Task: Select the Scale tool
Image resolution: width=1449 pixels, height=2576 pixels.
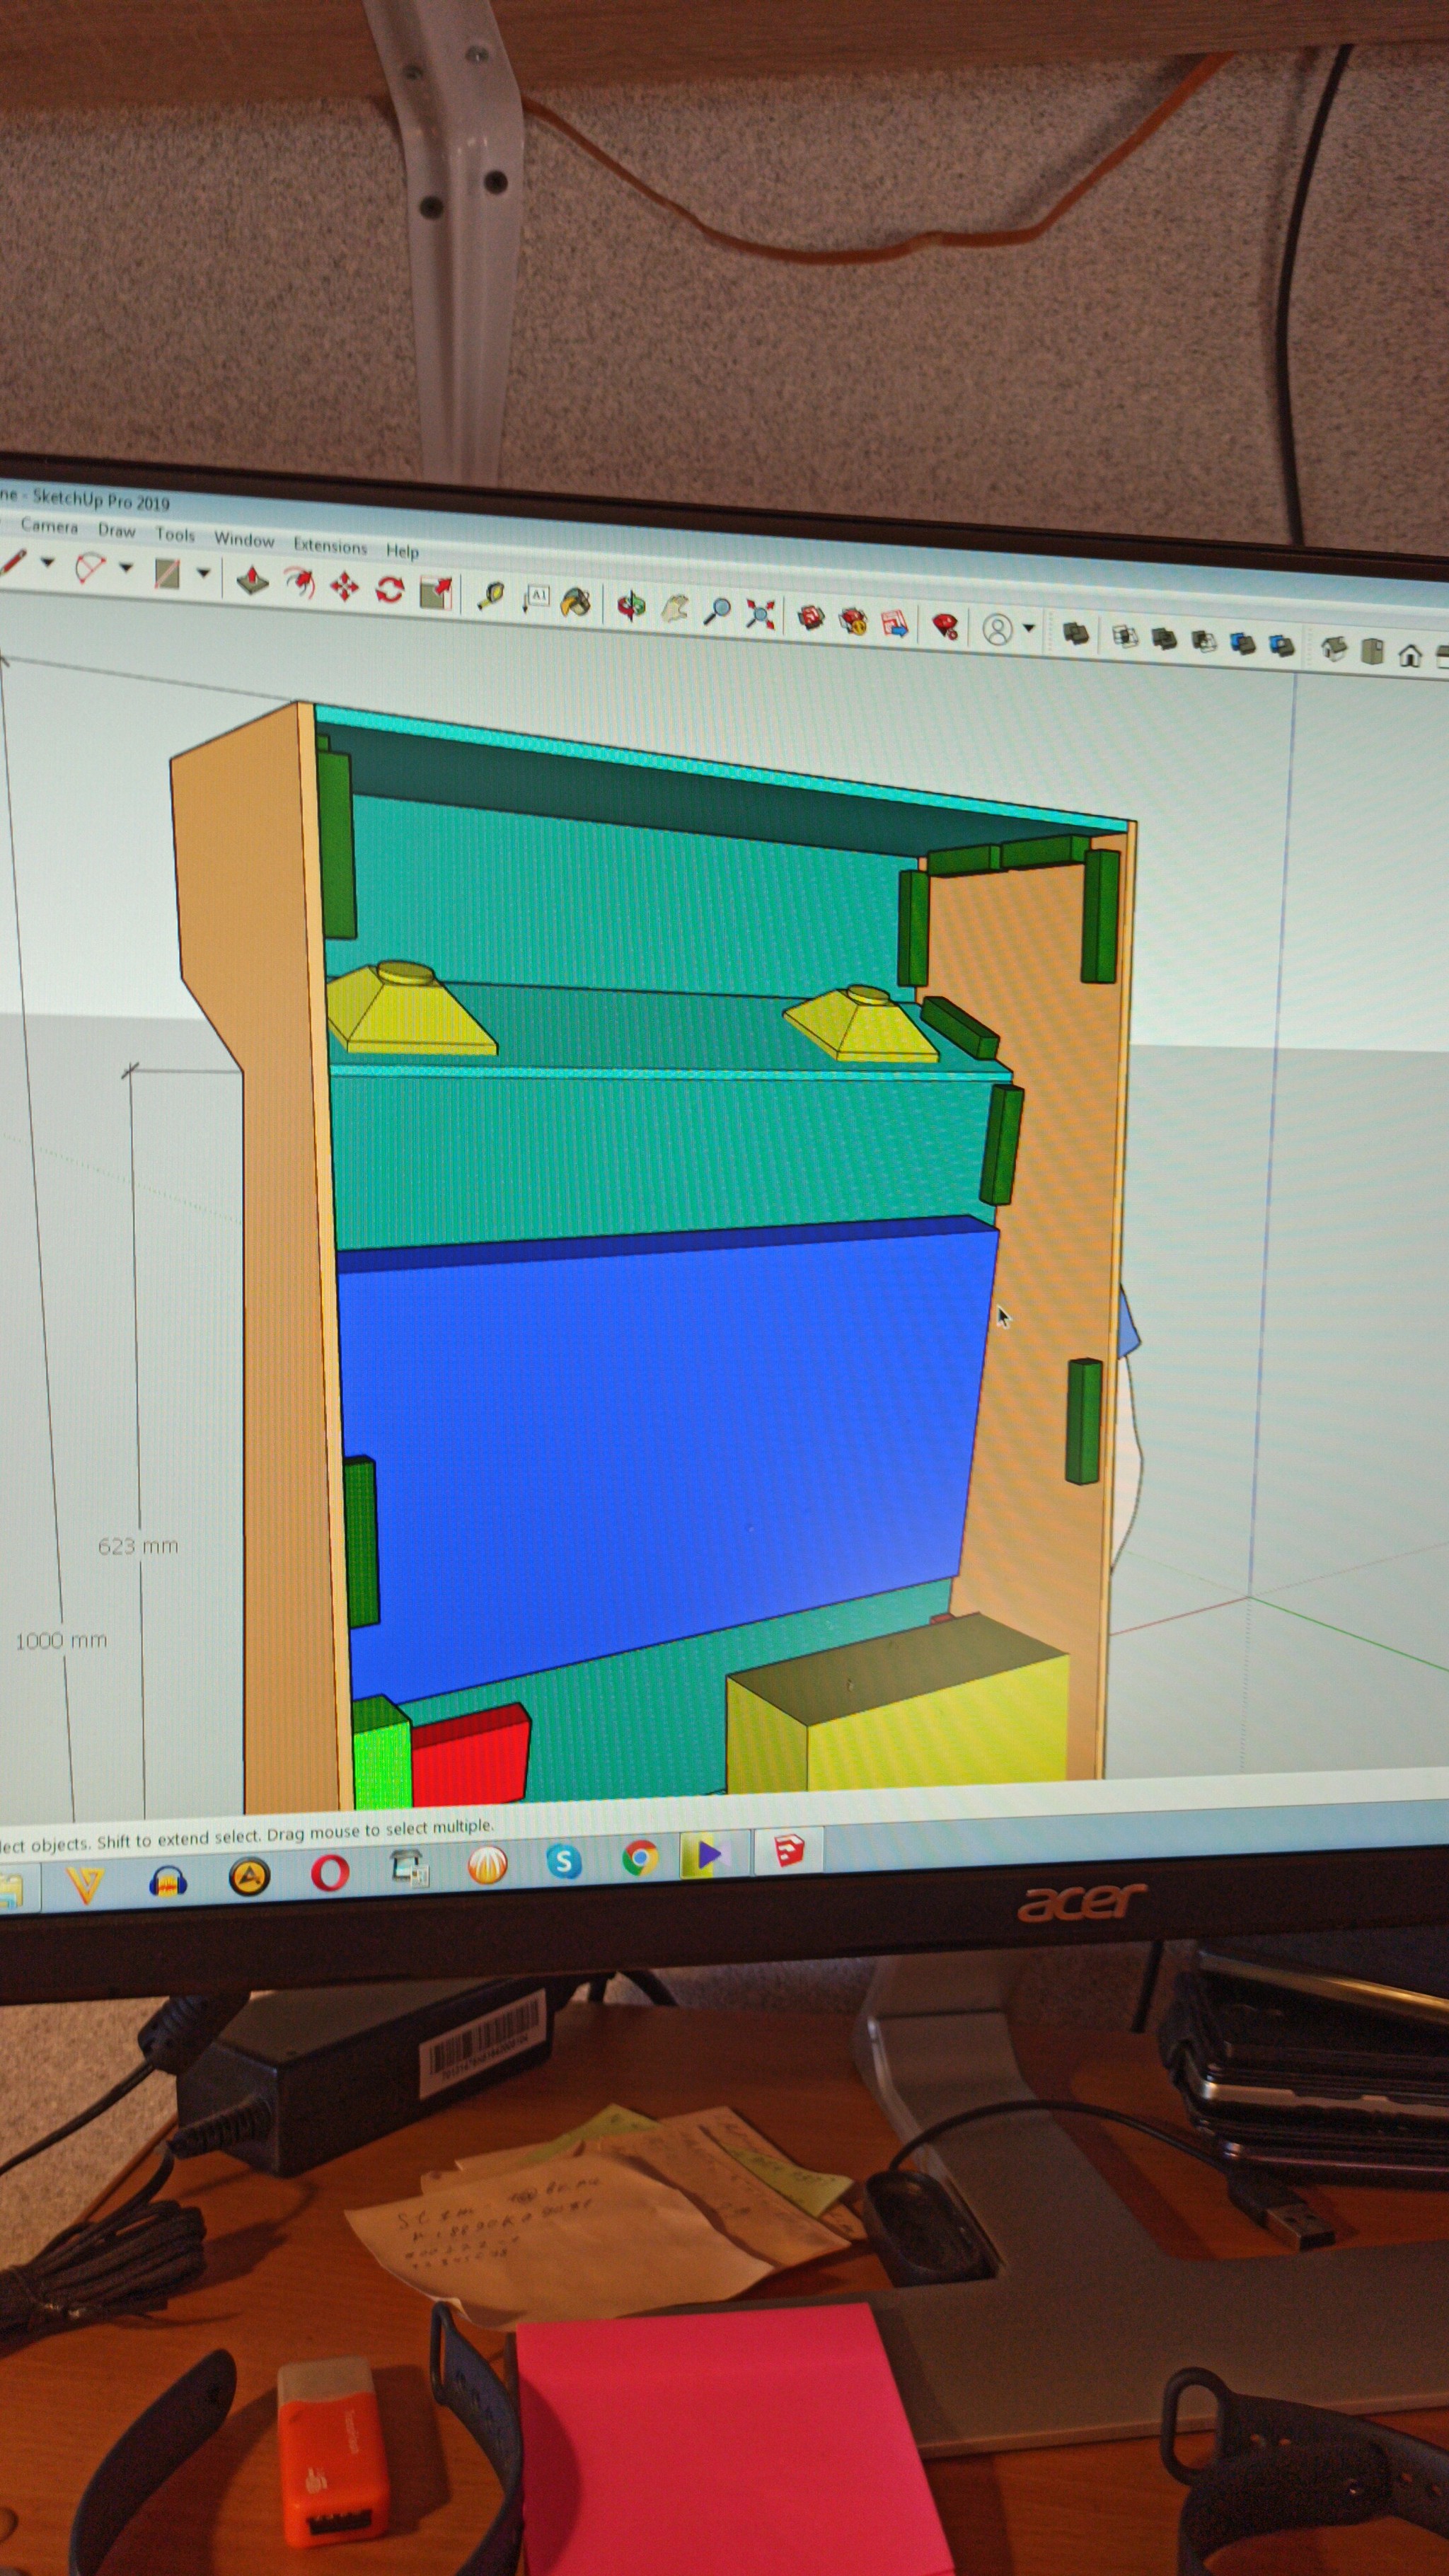Action: [436, 593]
